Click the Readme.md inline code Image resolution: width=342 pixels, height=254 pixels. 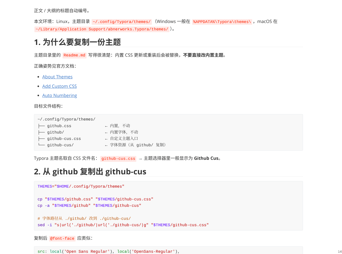pyautogui.click(x=75, y=55)
